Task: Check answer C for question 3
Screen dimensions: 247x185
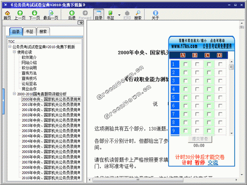Action: click(x=209, y=81)
